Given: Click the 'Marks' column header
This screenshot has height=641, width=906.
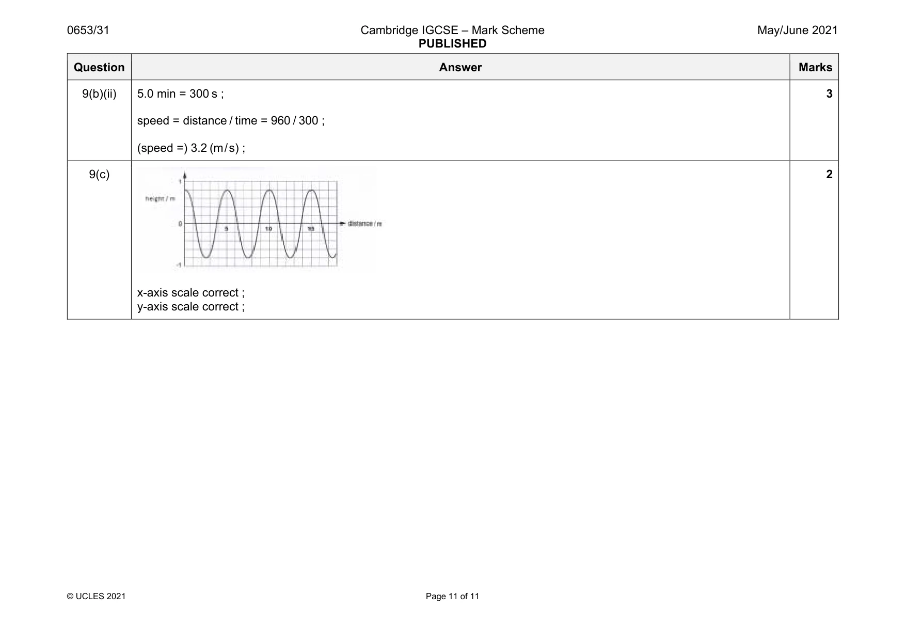Looking at the screenshot, I should [x=815, y=67].
